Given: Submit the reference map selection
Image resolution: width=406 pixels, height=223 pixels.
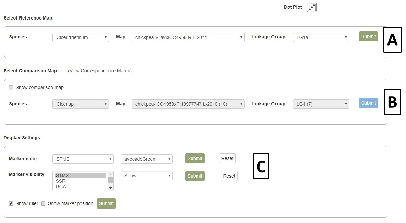Looking at the screenshot, I should [368, 36].
